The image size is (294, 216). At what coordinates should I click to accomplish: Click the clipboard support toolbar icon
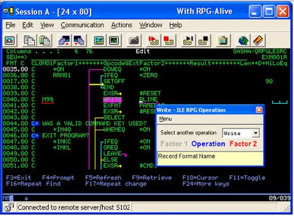(223, 40)
